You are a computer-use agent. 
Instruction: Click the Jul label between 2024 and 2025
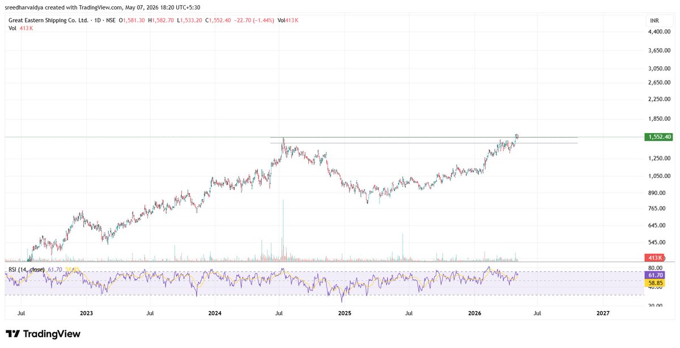click(279, 313)
